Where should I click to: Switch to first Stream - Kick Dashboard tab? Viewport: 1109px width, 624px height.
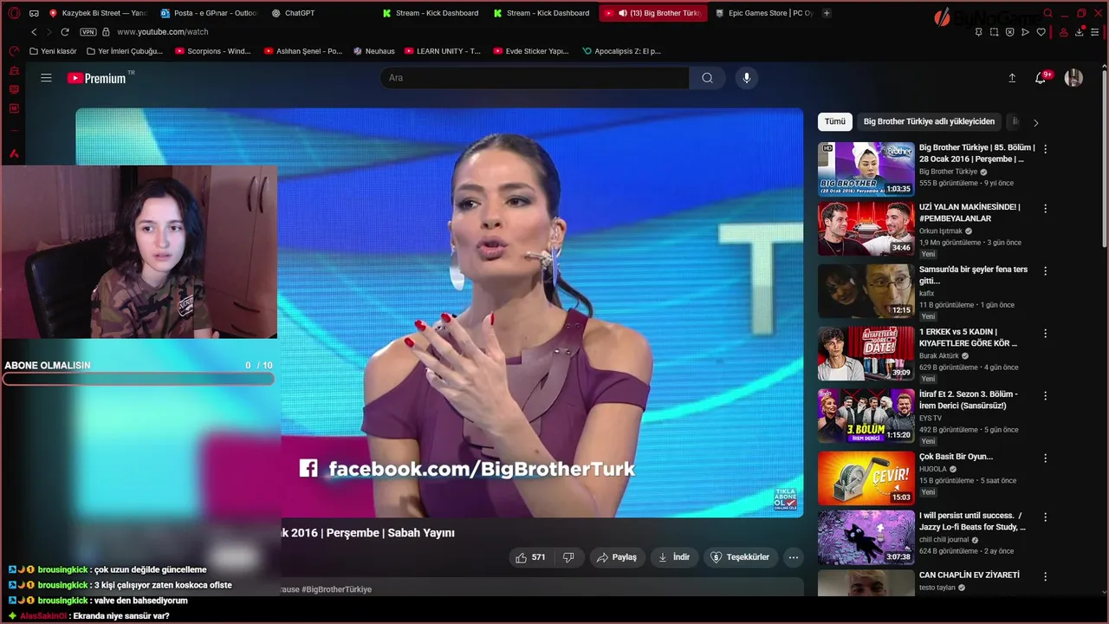coord(431,13)
